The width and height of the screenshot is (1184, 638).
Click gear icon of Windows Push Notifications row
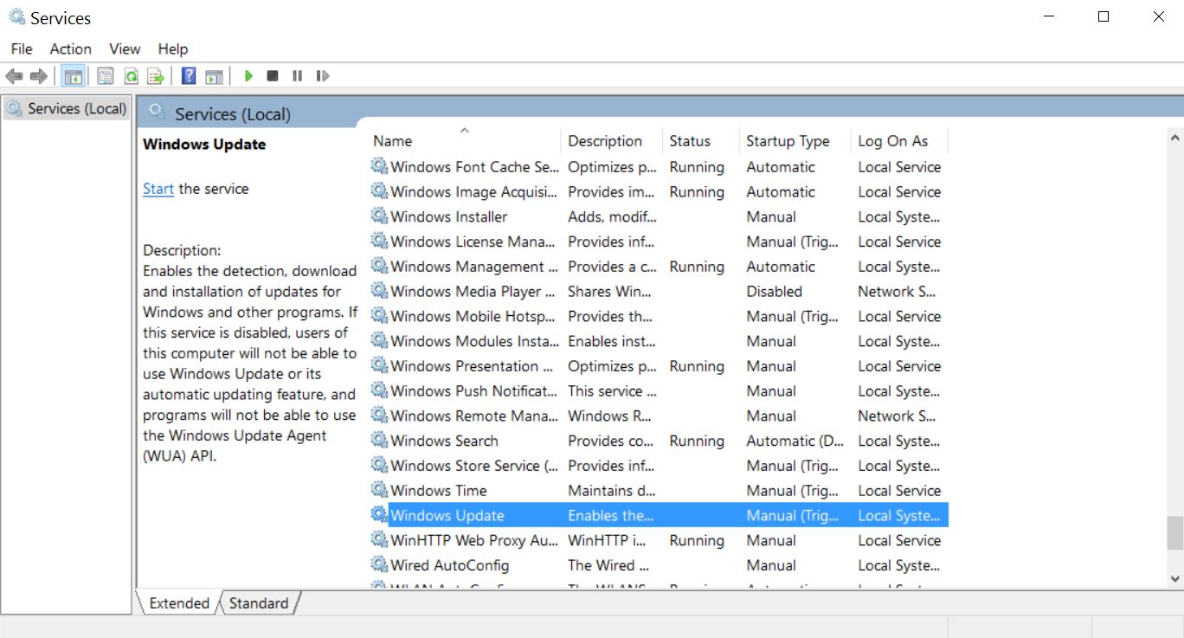point(379,391)
